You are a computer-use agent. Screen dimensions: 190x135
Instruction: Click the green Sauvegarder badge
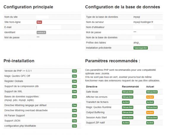141,48
